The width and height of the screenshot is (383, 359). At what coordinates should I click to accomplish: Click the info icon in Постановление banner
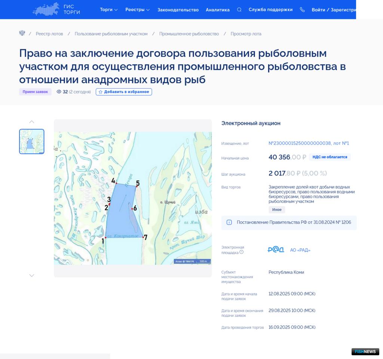[229, 223]
